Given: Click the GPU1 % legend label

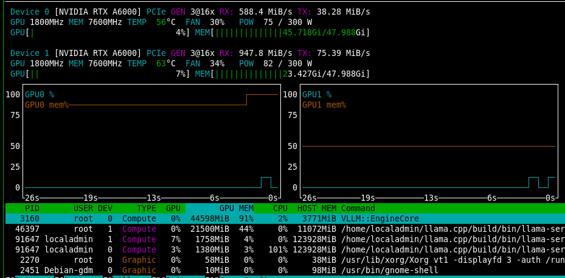Looking at the screenshot, I should tap(317, 94).
